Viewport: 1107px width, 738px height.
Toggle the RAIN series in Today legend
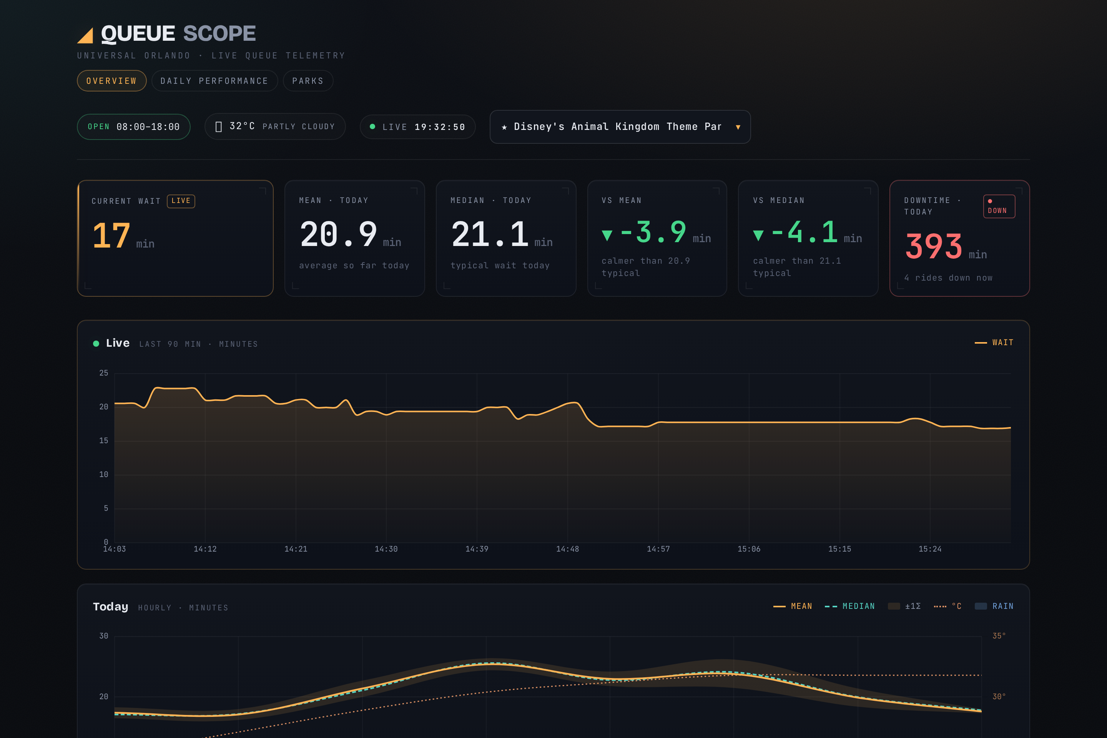coord(994,606)
